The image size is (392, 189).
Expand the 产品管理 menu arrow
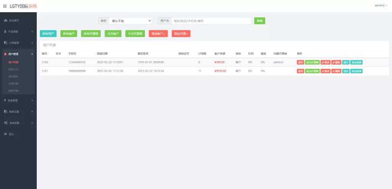[x=32, y=32]
